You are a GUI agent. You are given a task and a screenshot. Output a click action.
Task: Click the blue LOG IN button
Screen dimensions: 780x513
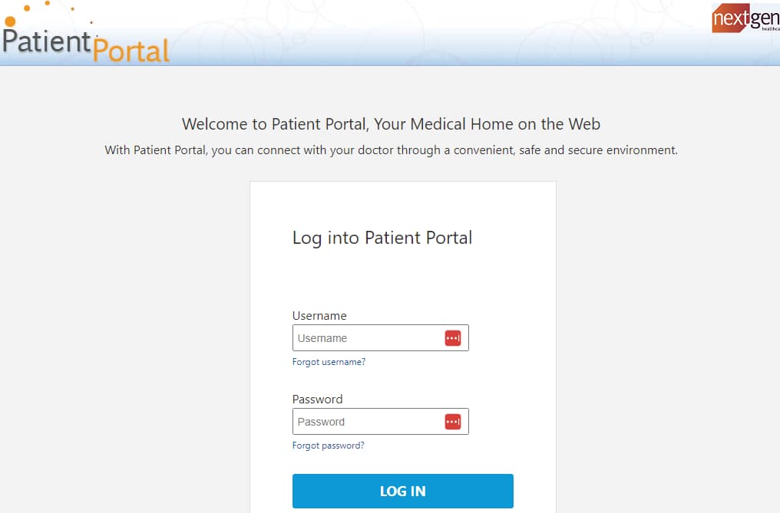click(x=403, y=491)
